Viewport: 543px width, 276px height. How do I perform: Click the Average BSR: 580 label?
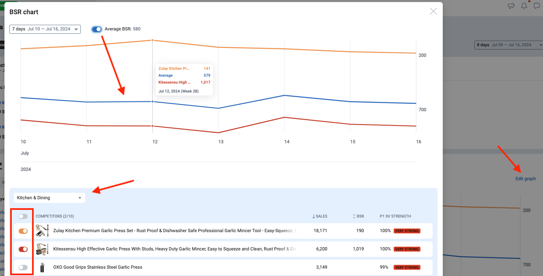click(123, 29)
